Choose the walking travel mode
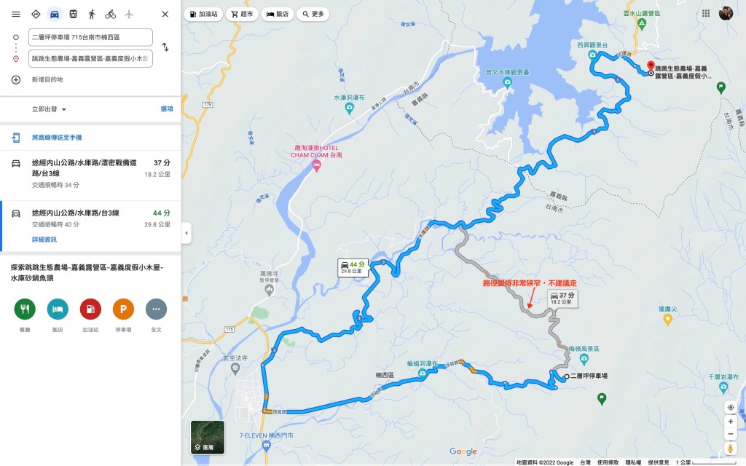Viewport: 746px width, 466px height. 91,15
